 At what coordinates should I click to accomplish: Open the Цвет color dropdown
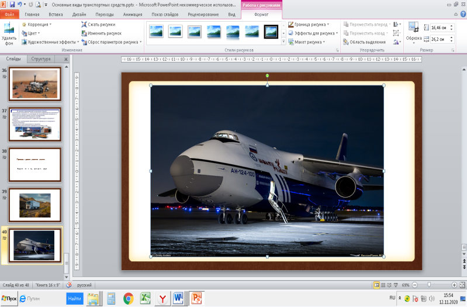click(31, 33)
